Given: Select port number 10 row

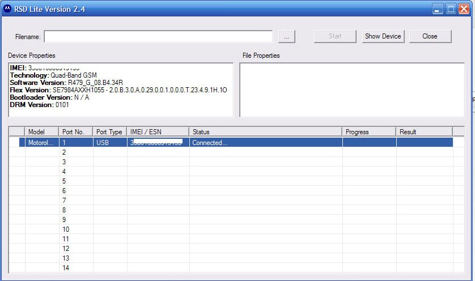Looking at the screenshot, I should click(236, 229).
